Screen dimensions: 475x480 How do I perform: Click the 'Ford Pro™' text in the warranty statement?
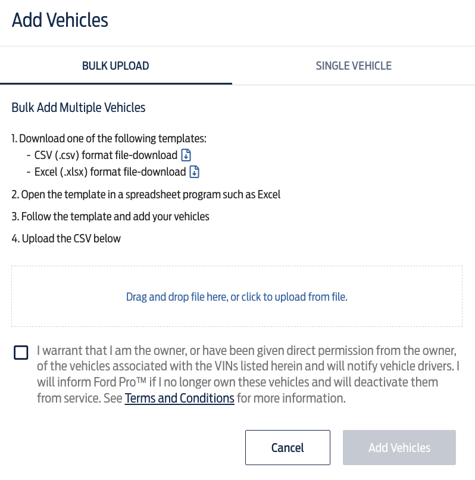coord(120,382)
